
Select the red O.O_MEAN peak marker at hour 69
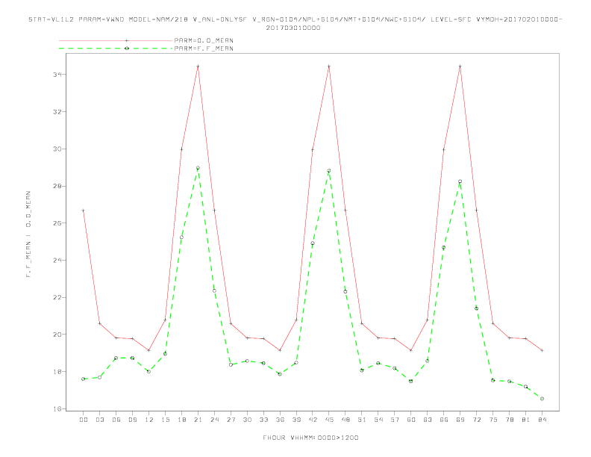pos(460,66)
